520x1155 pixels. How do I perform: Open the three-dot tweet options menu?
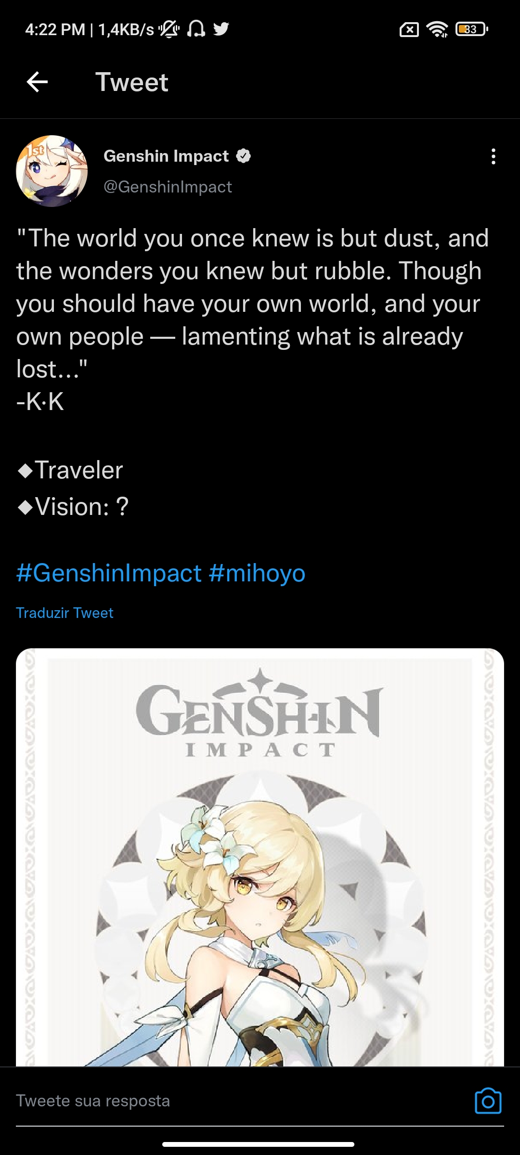493,156
